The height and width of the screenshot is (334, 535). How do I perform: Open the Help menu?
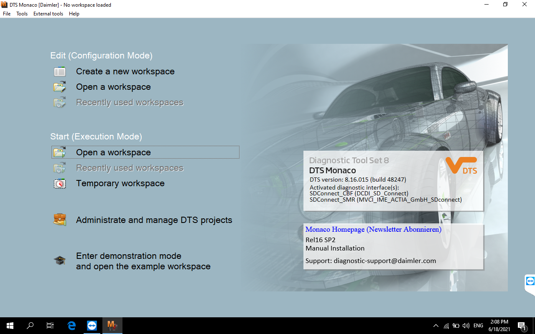[x=74, y=14]
